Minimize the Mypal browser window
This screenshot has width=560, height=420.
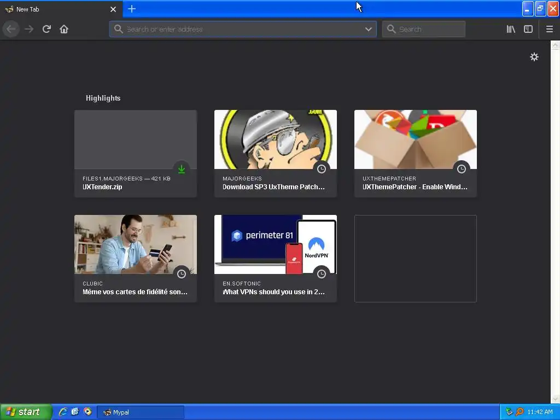(x=527, y=9)
